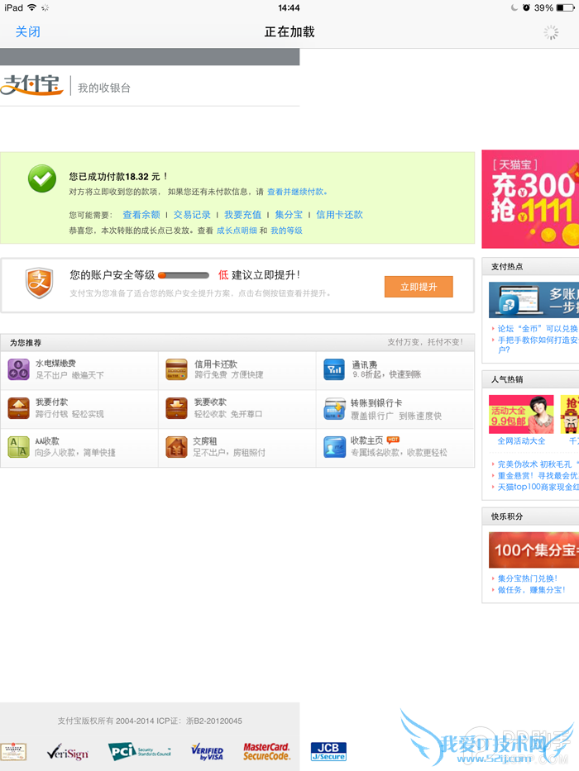The height and width of the screenshot is (771, 579).
Task: Click the 多账户 blue promo banner
Action: click(534, 300)
